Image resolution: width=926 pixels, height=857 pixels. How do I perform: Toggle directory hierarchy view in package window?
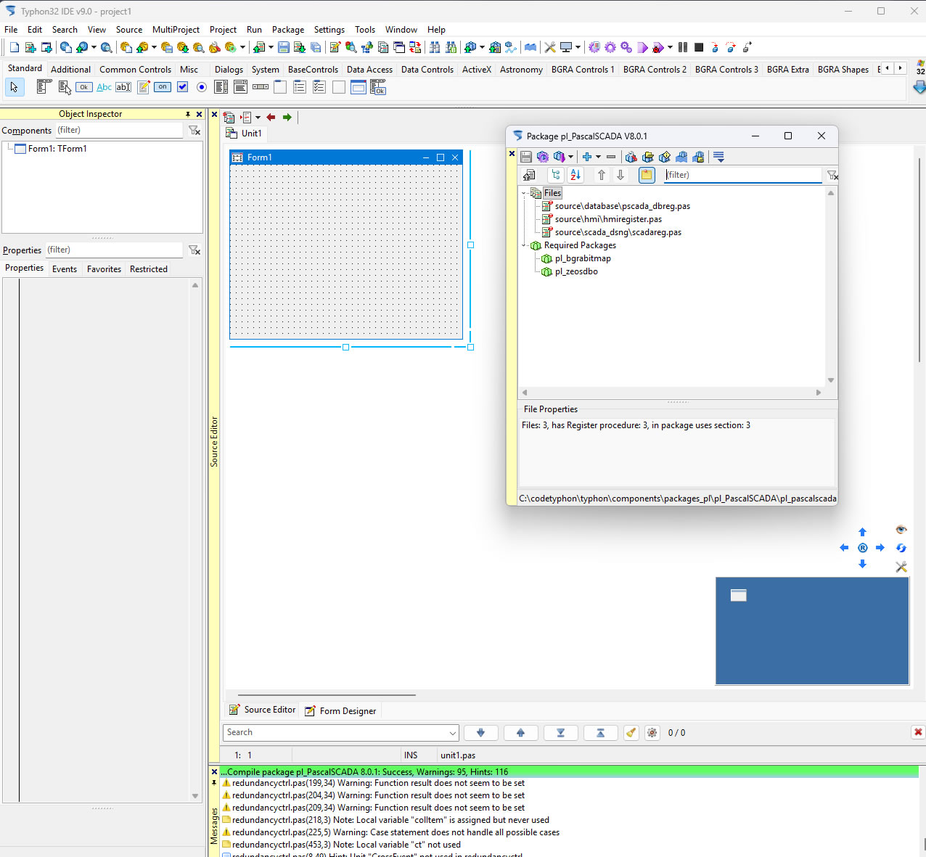click(x=556, y=175)
